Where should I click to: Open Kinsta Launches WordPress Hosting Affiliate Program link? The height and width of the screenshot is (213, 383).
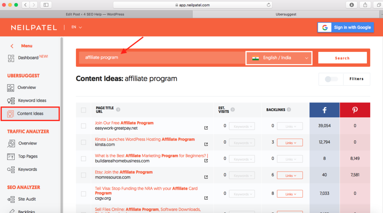point(145,139)
